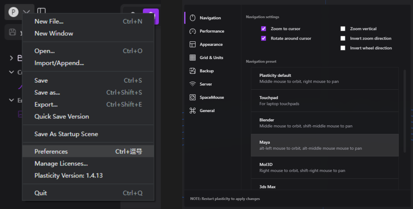This screenshot has height=209, width=413.
Task: Select Save As Startup Scene menu entry
Action: pos(66,134)
